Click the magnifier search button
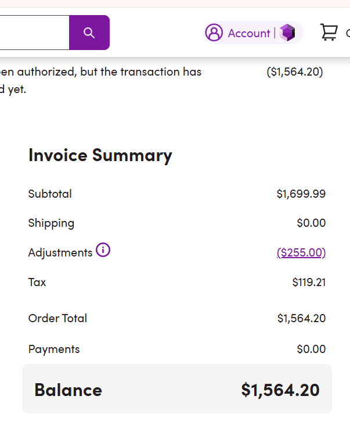 tap(89, 33)
